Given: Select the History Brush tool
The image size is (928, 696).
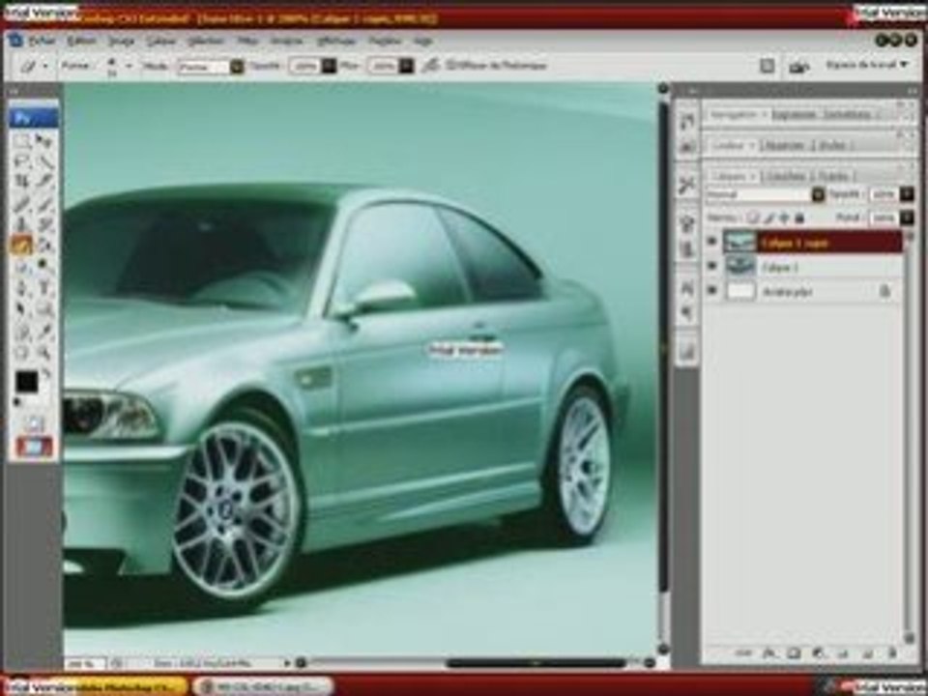Looking at the screenshot, I should [x=43, y=225].
